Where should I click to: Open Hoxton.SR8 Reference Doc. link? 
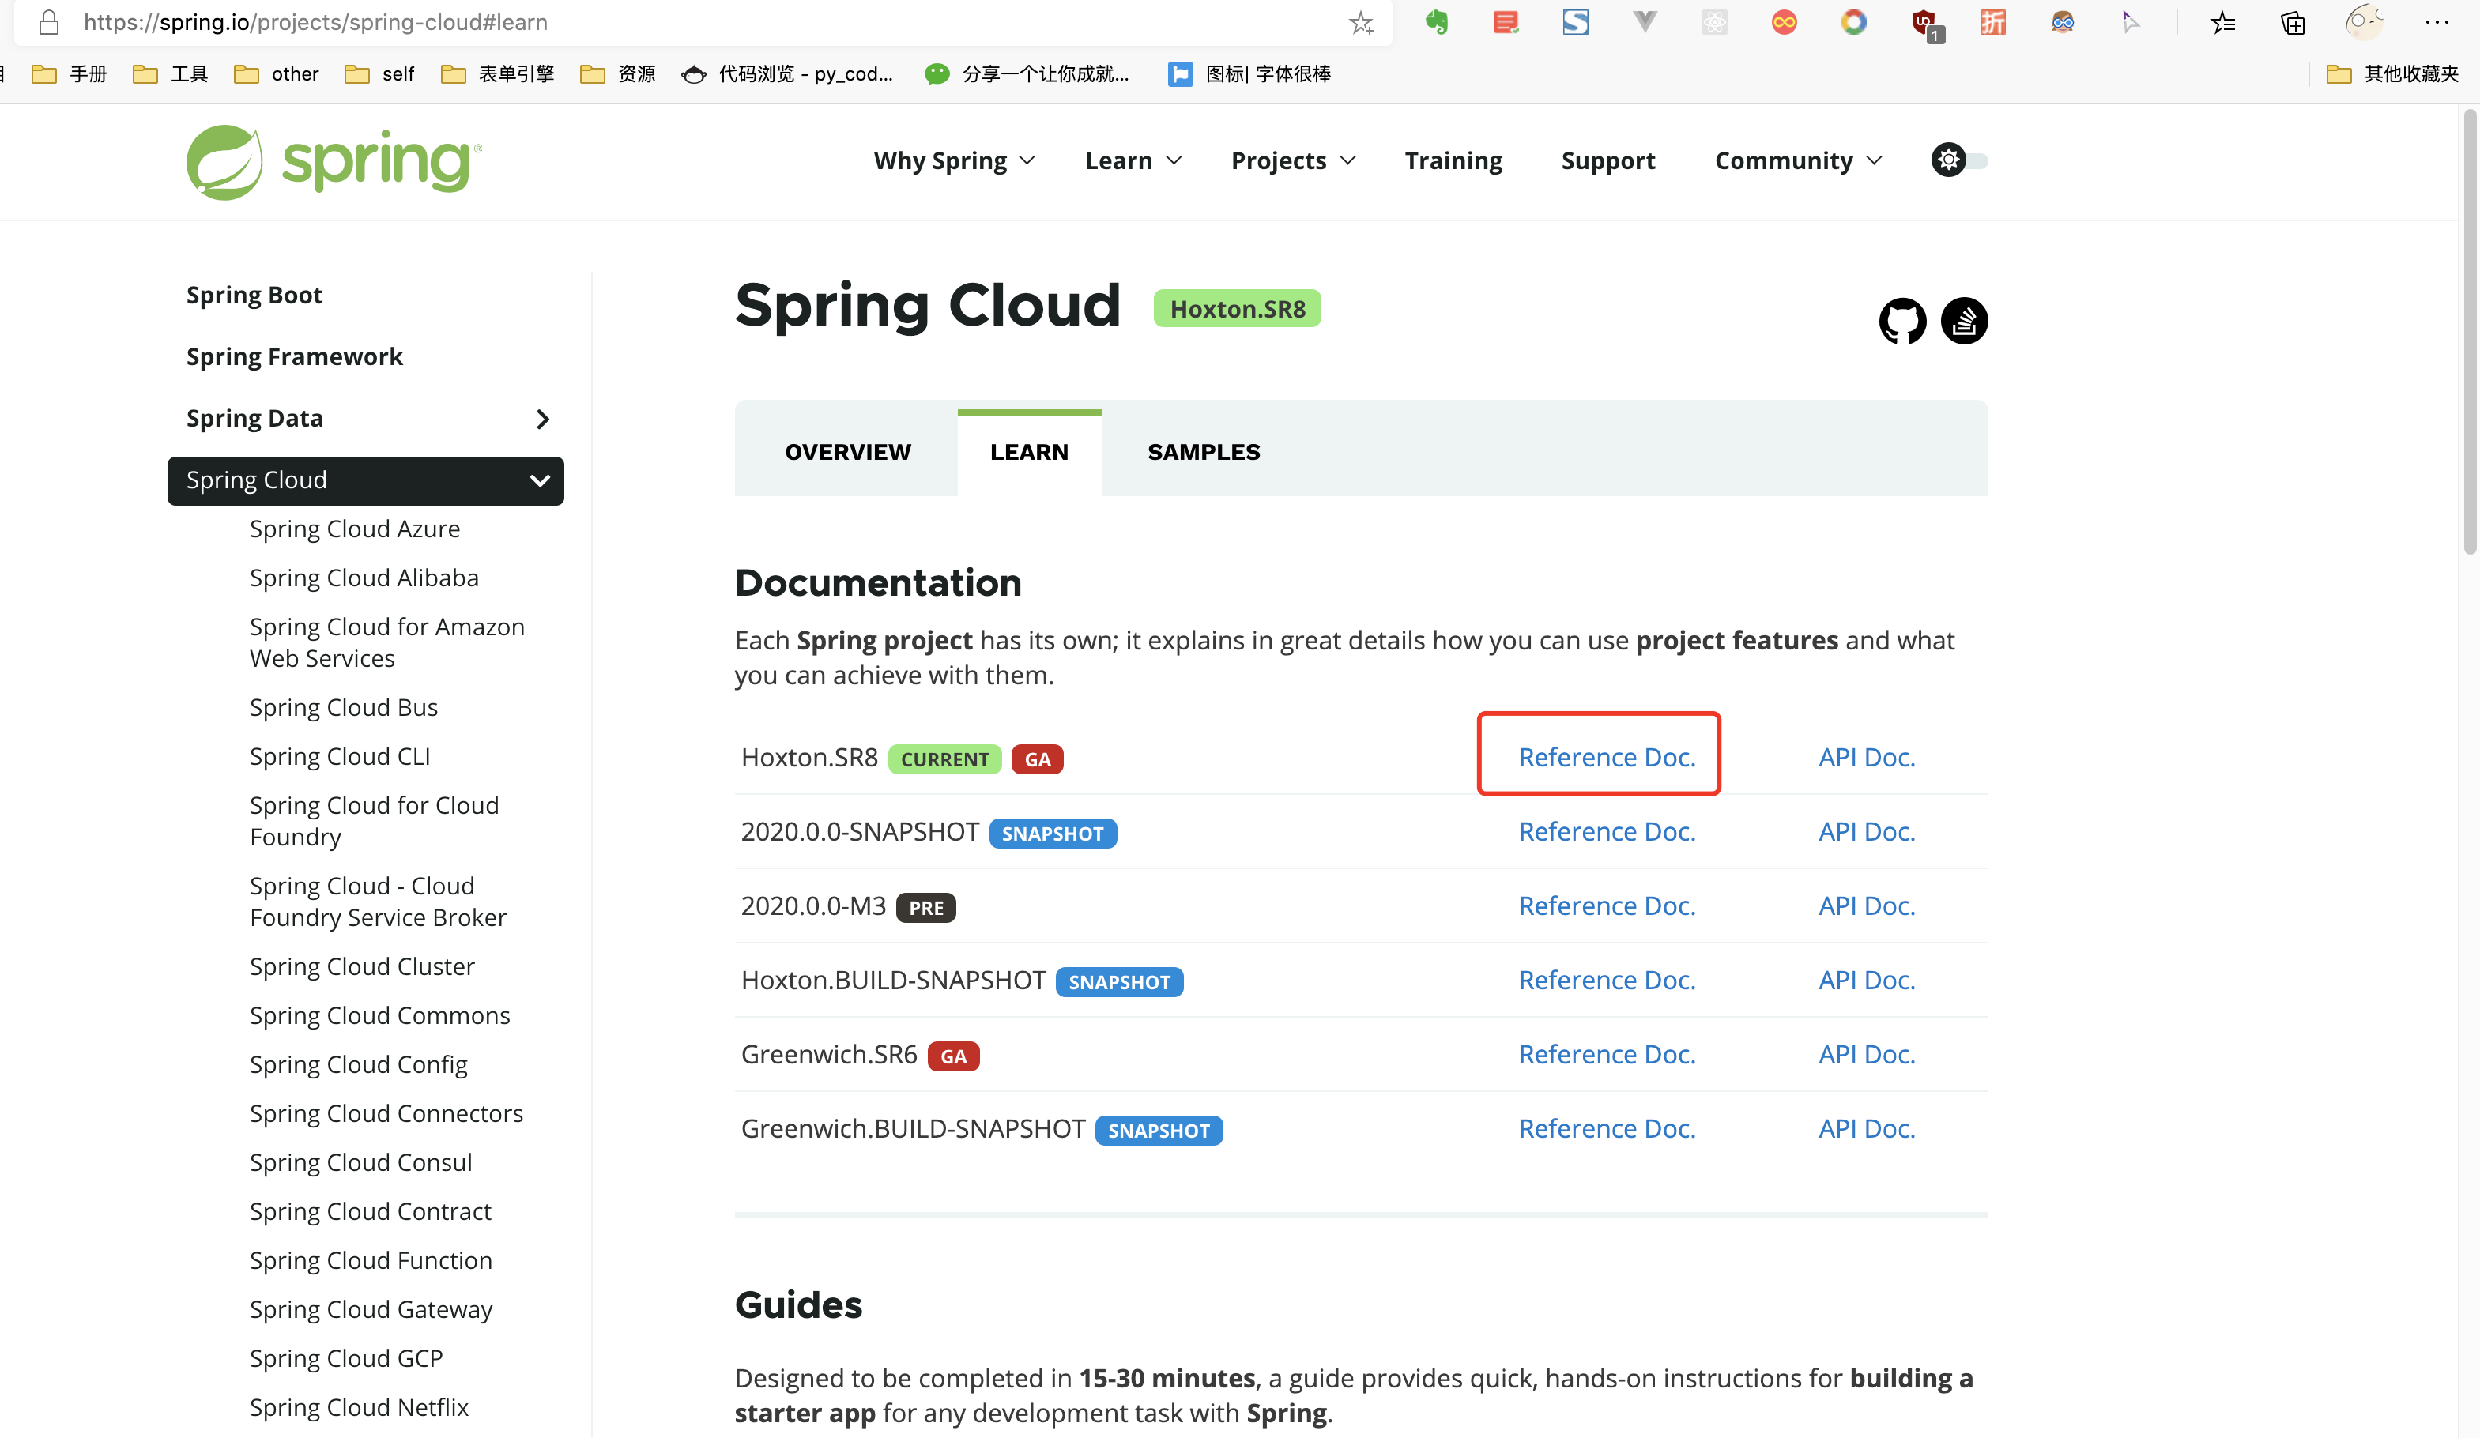coord(1606,758)
